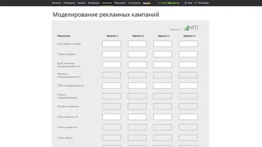Focus Доля показов в спецразмещении field, Вариант 1
262x147 pixels.
112,65
